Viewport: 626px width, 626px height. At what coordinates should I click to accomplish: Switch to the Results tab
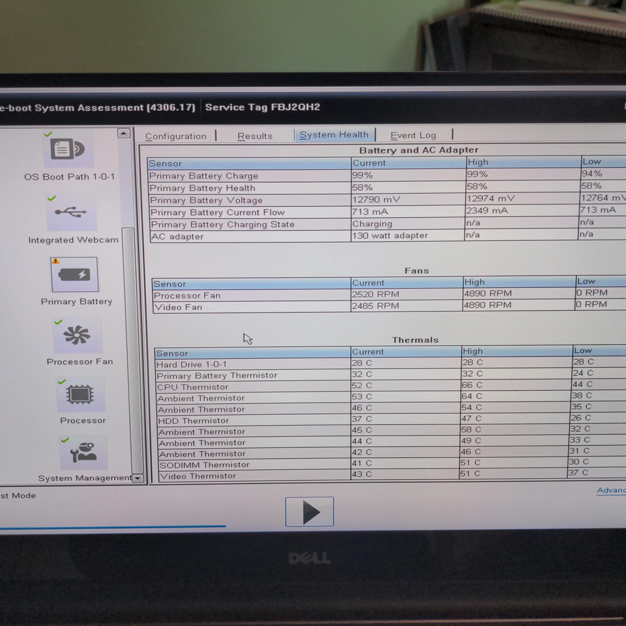tap(255, 136)
